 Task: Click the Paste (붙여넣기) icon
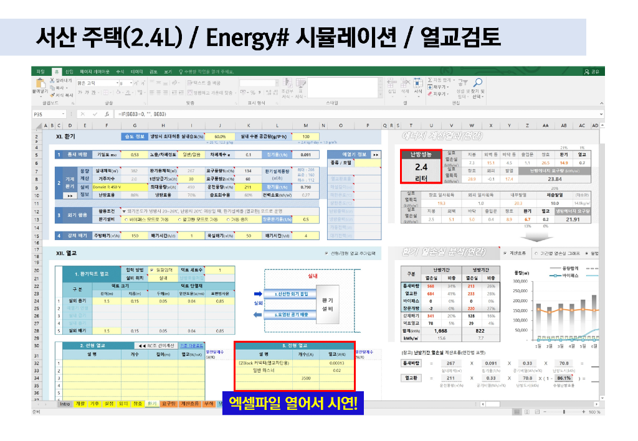[x=39, y=83]
